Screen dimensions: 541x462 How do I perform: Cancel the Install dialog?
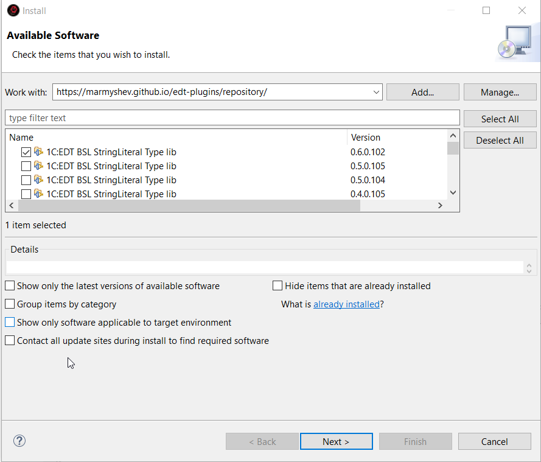pos(494,441)
